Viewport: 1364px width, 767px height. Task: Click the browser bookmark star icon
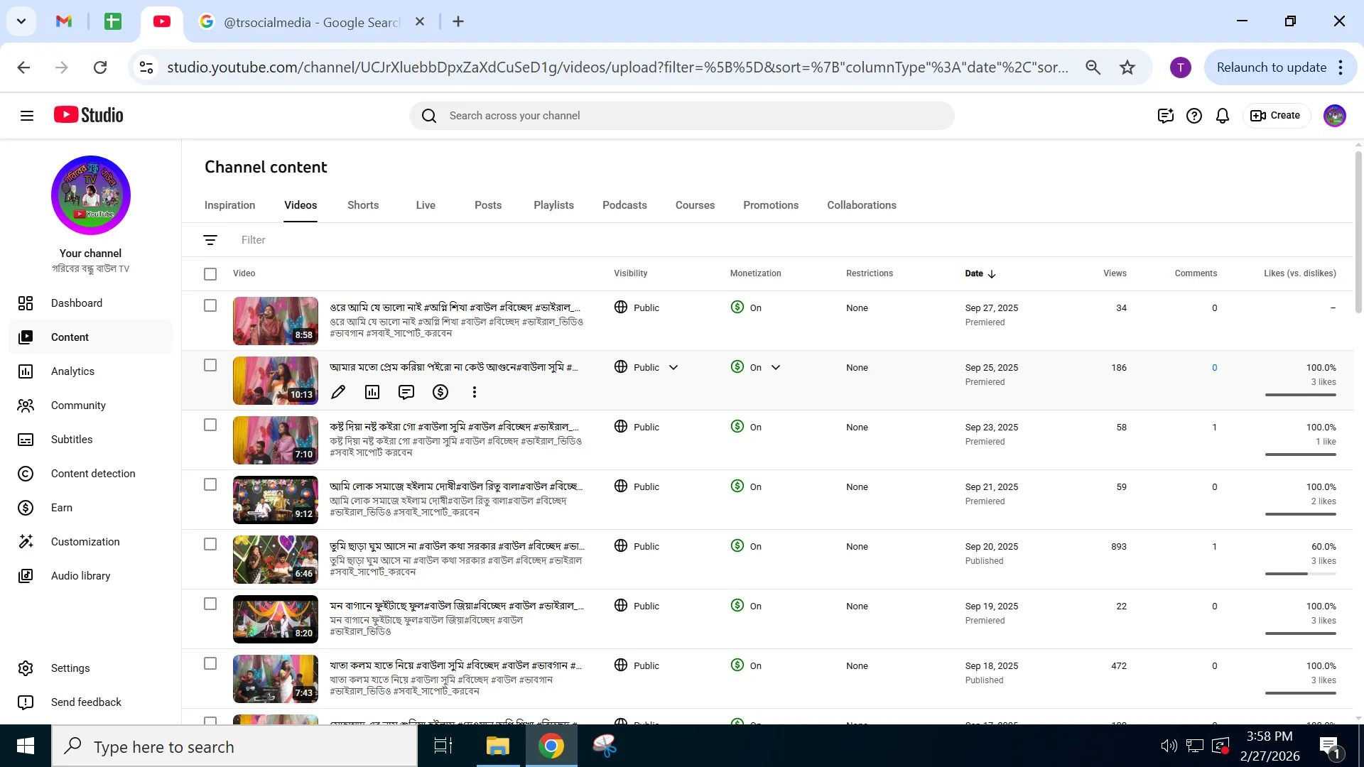[x=1127, y=67]
